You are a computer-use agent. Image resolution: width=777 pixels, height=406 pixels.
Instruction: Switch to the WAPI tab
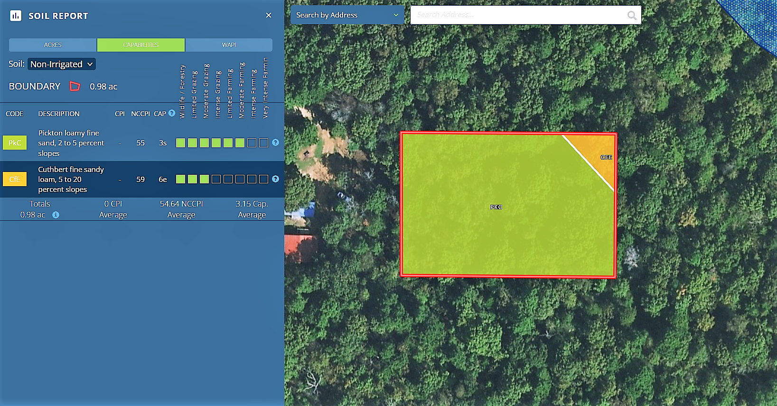click(x=229, y=45)
